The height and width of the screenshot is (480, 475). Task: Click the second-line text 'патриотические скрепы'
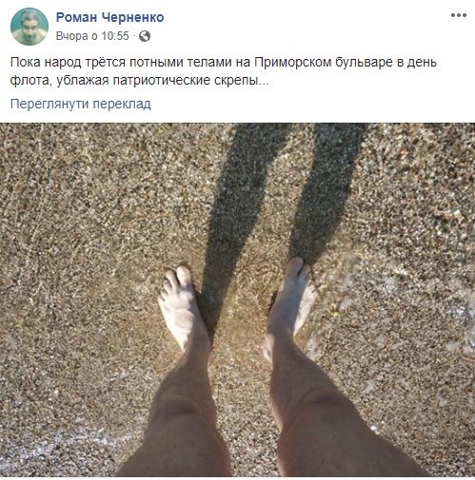click(x=185, y=81)
